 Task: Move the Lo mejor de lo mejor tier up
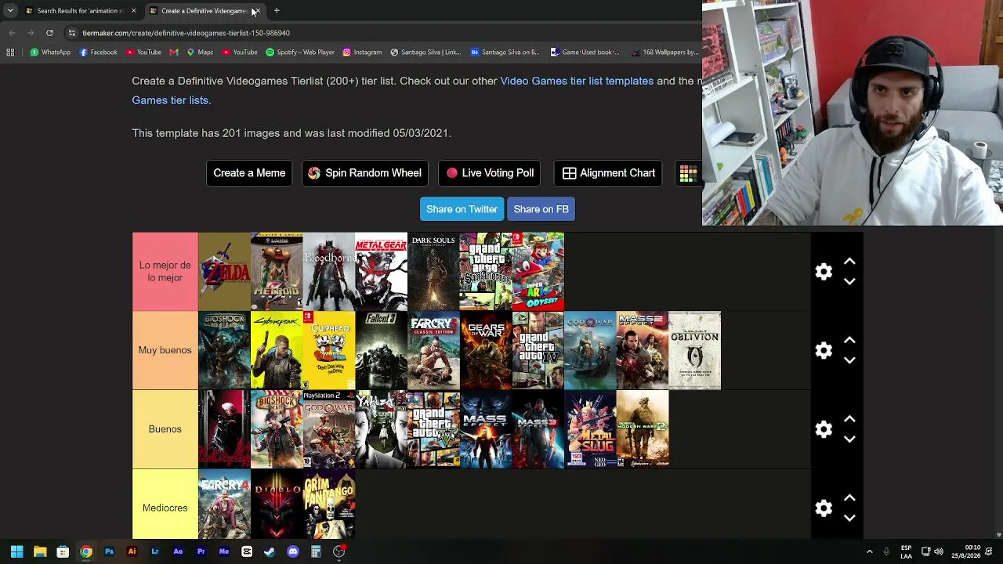(849, 262)
